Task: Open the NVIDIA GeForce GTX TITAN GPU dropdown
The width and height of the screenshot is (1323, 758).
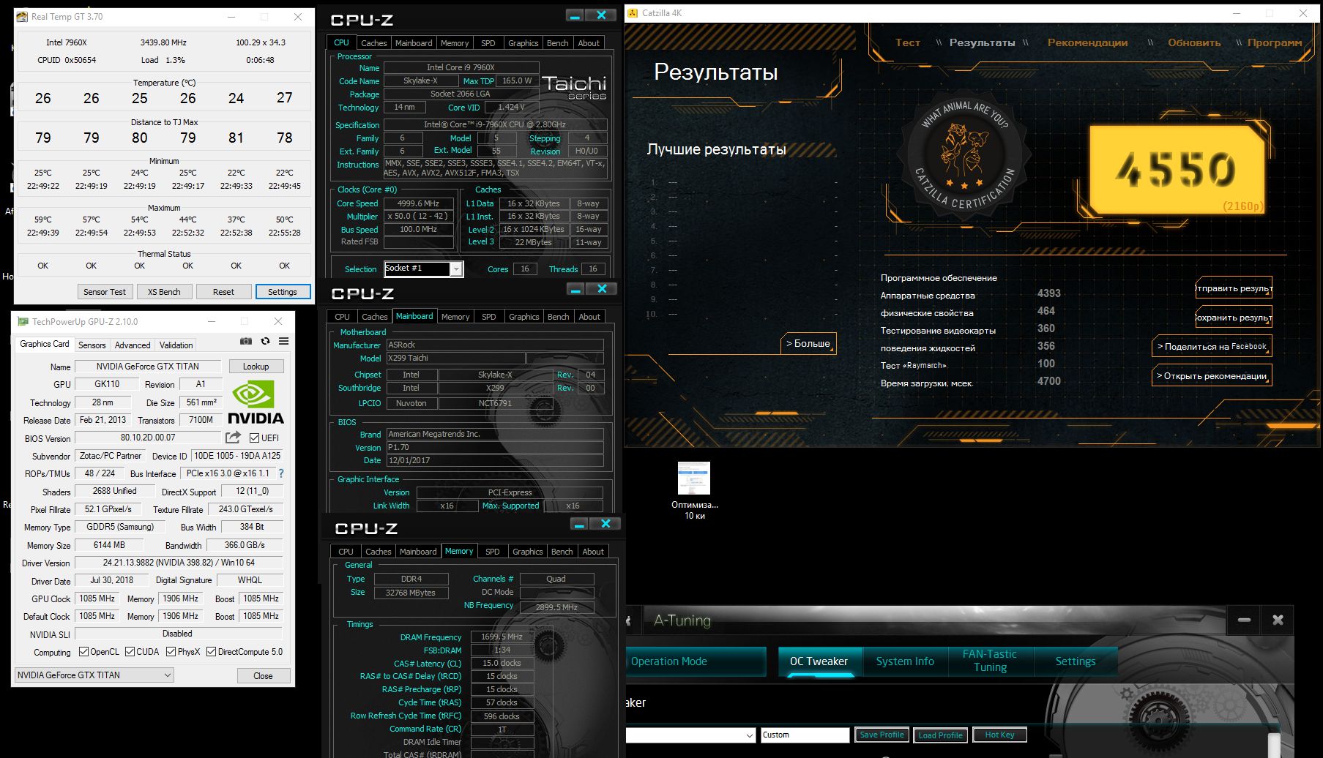Action: [x=94, y=675]
